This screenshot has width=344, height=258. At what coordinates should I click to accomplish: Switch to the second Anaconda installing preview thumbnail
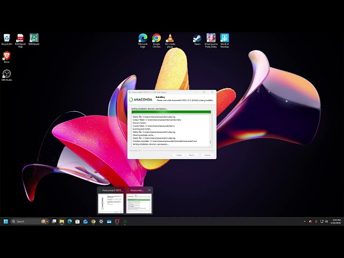pyautogui.click(x=139, y=203)
